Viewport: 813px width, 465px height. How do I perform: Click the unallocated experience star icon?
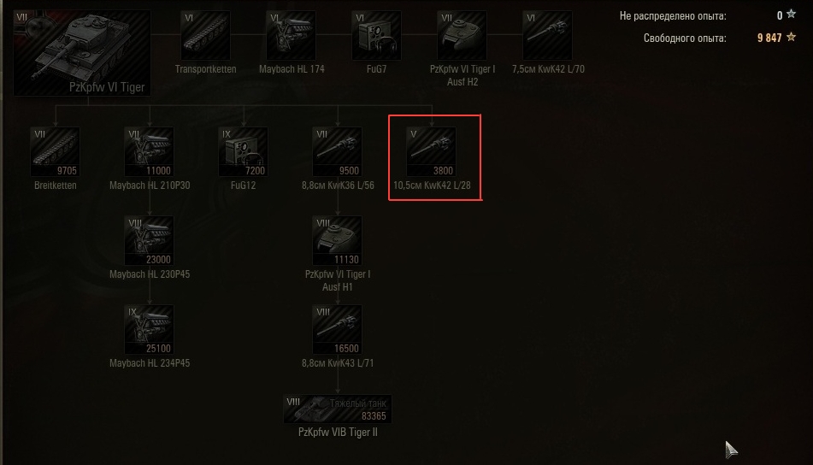792,15
